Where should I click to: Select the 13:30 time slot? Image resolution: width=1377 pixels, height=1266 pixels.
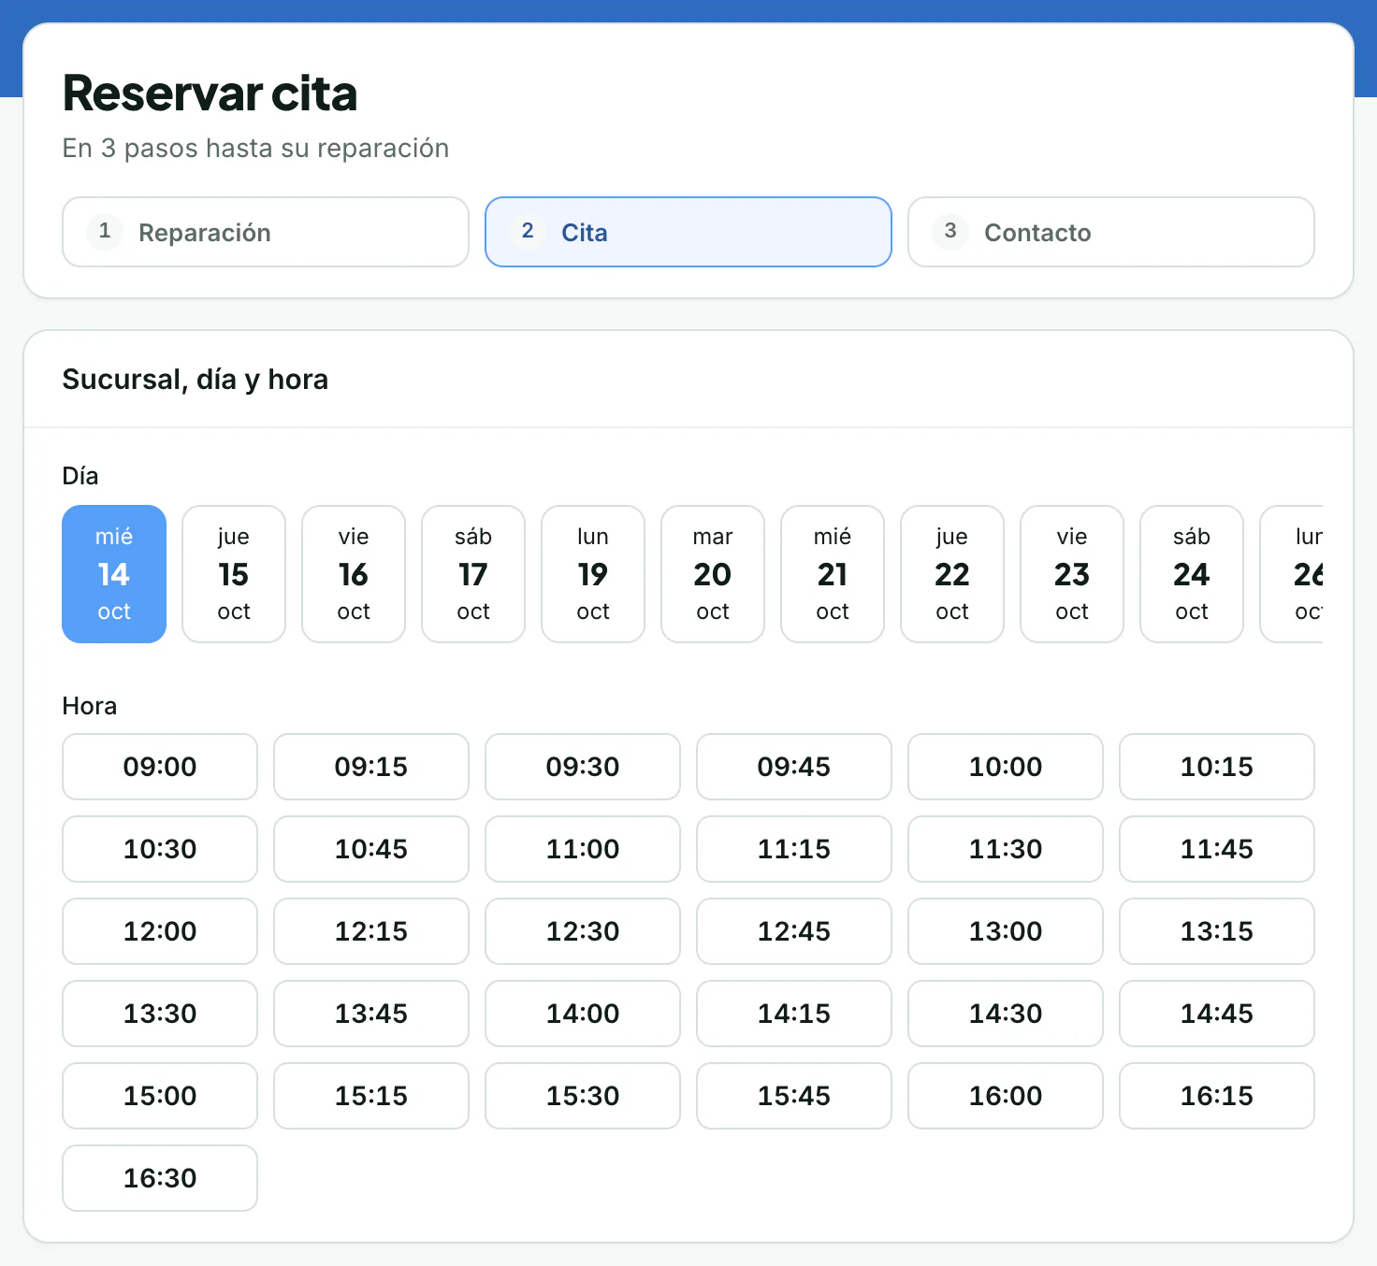point(160,1014)
